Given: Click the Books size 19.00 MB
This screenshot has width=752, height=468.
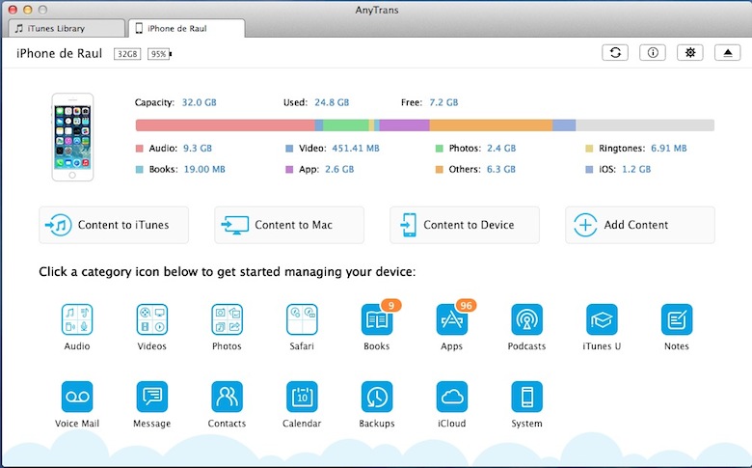Looking at the screenshot, I should click(204, 170).
